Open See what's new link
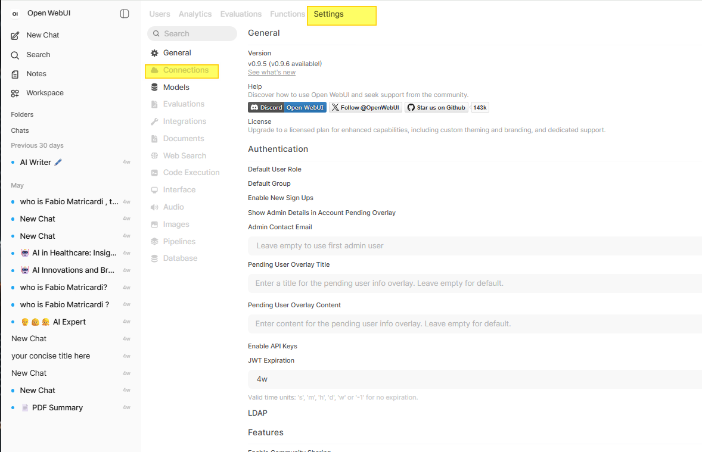 click(x=272, y=73)
